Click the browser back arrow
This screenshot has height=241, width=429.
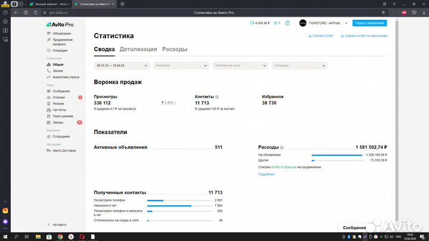[x=16, y=13]
